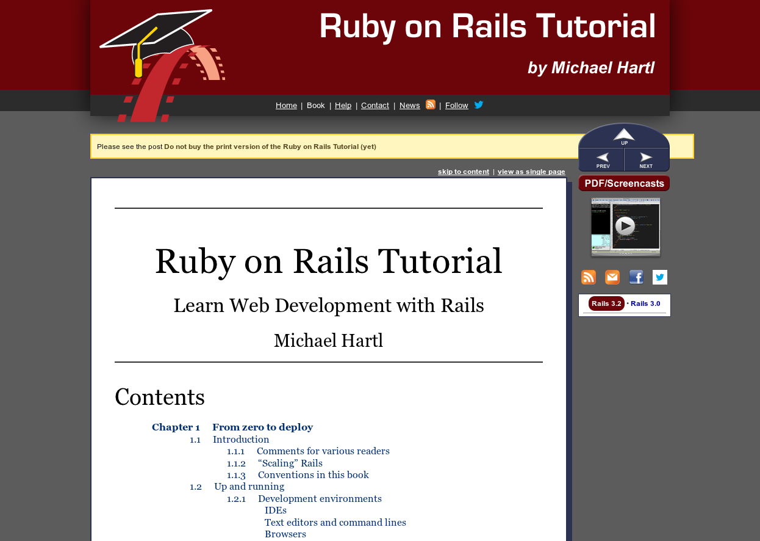Open the "Do not buy the print version" post
Image resolution: width=760 pixels, height=541 pixels.
[x=271, y=147]
